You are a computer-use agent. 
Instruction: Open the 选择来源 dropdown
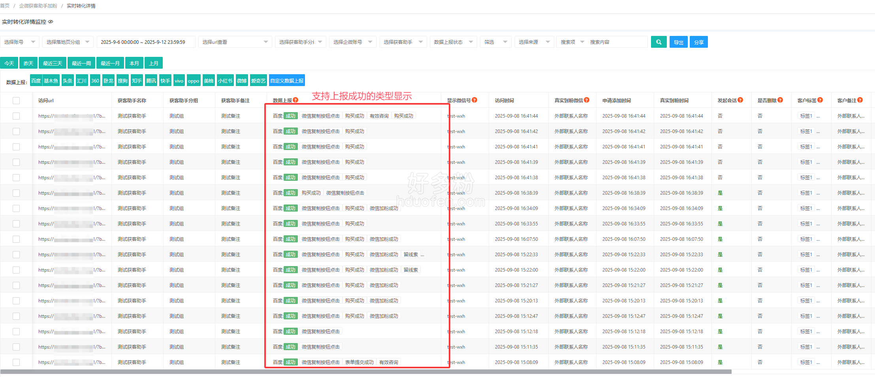click(x=534, y=42)
